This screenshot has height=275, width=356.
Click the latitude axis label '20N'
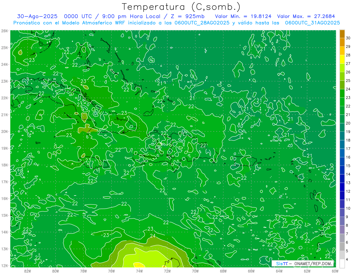click(x=4, y=131)
